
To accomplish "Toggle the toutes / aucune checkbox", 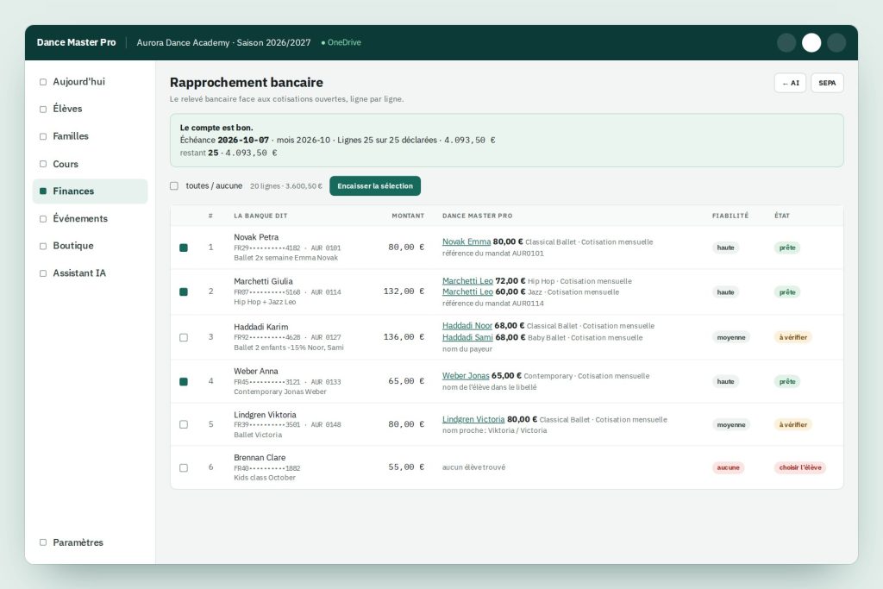I will (174, 185).
